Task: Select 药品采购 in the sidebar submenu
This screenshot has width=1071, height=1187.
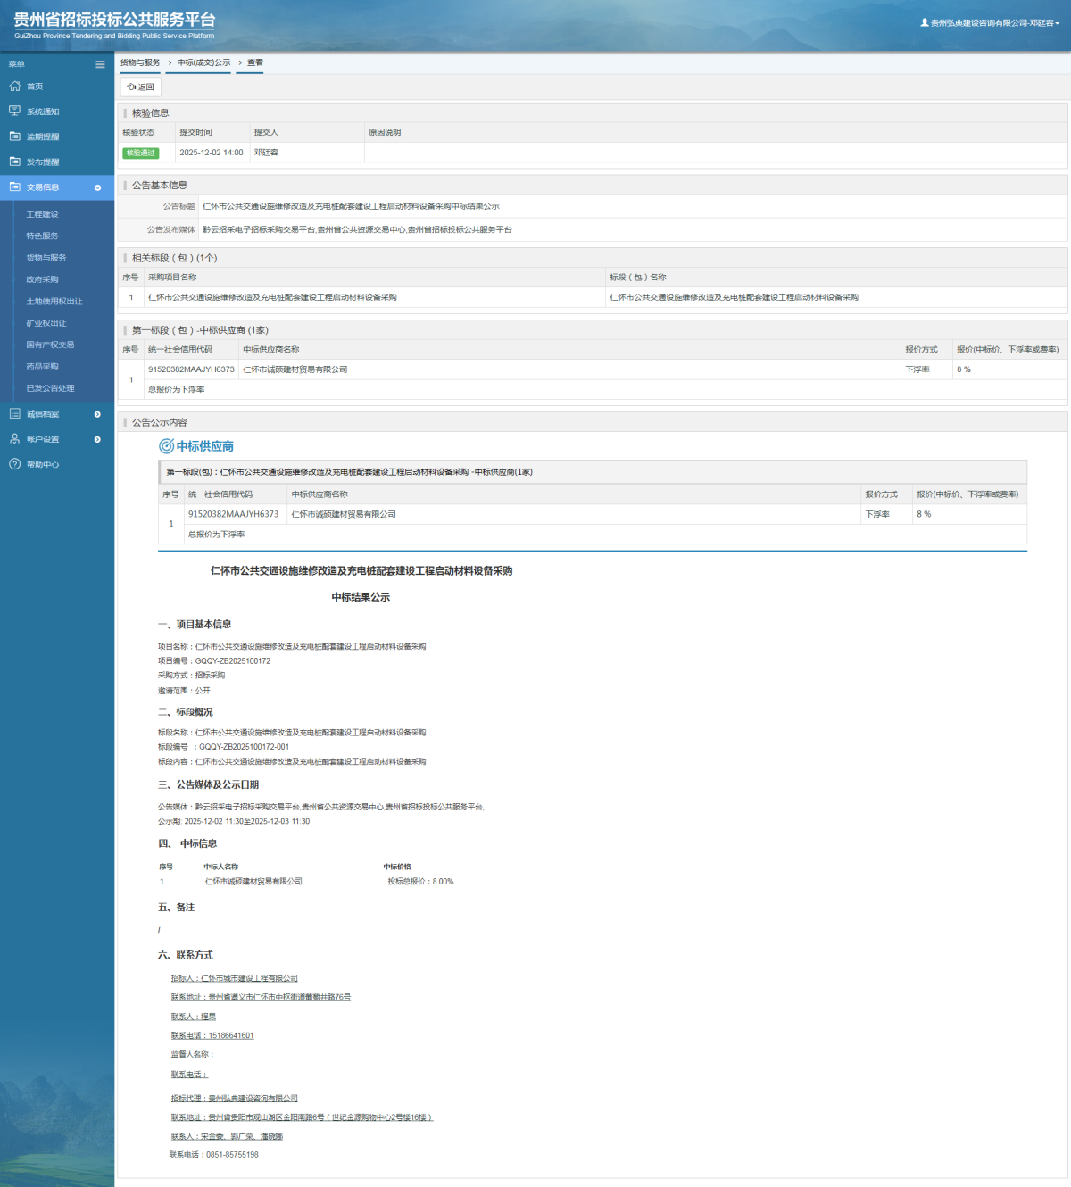Action: click(42, 367)
